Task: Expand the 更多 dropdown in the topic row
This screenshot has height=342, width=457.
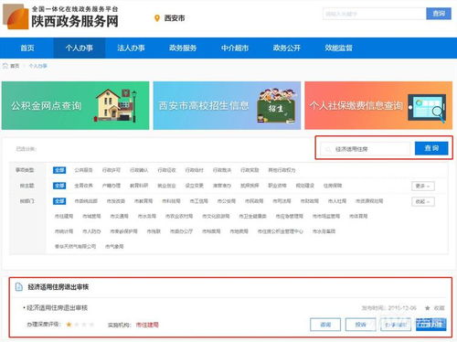Action: click(423, 186)
